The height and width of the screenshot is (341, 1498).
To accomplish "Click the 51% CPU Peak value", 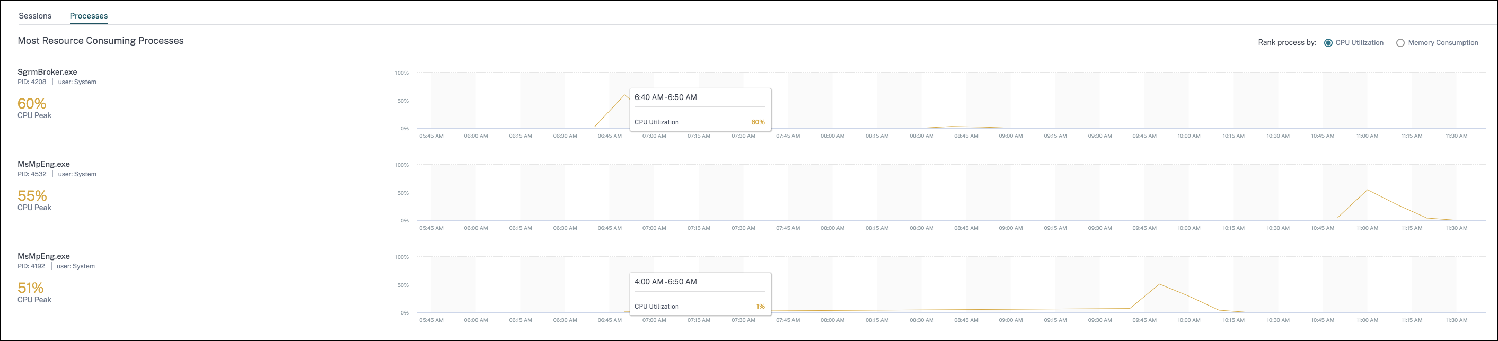I will (31, 288).
